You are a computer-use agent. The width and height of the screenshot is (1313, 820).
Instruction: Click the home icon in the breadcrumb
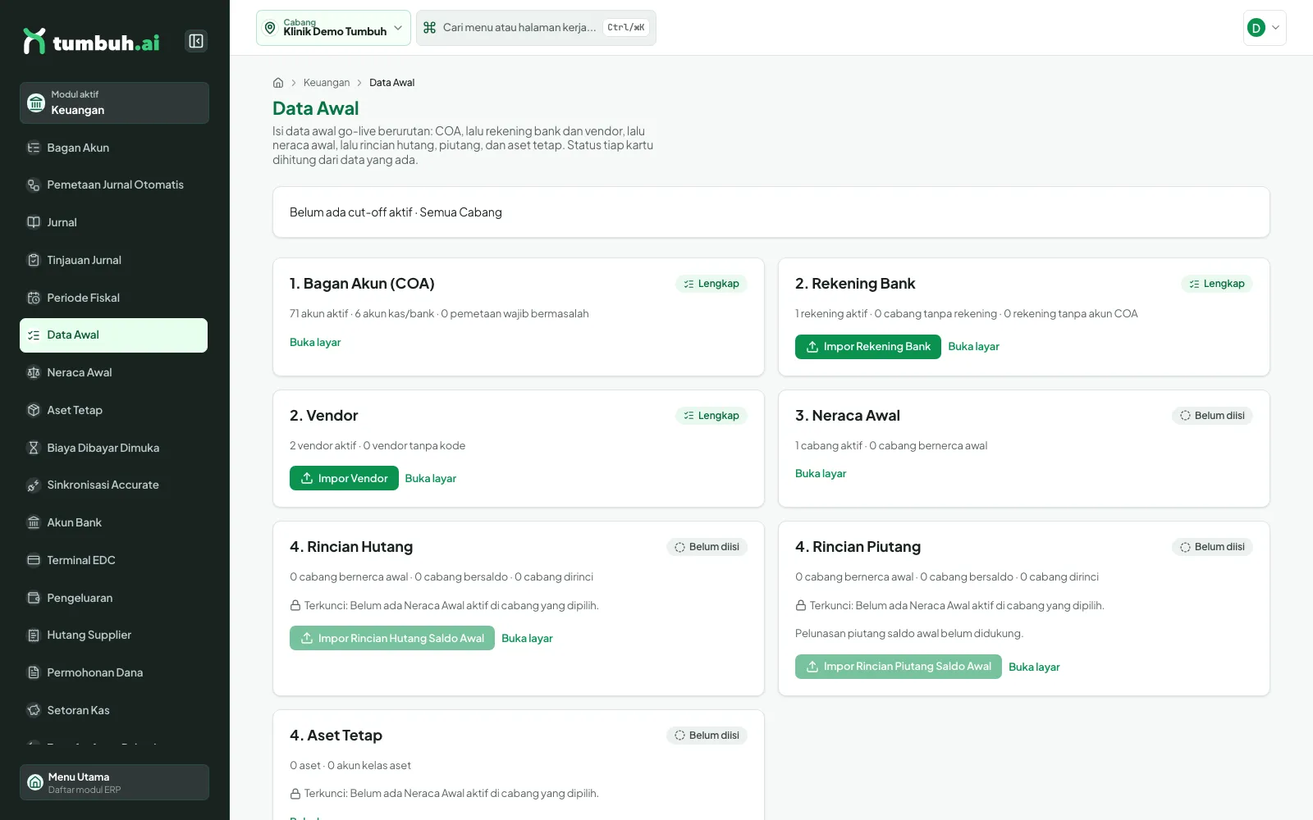(x=278, y=83)
